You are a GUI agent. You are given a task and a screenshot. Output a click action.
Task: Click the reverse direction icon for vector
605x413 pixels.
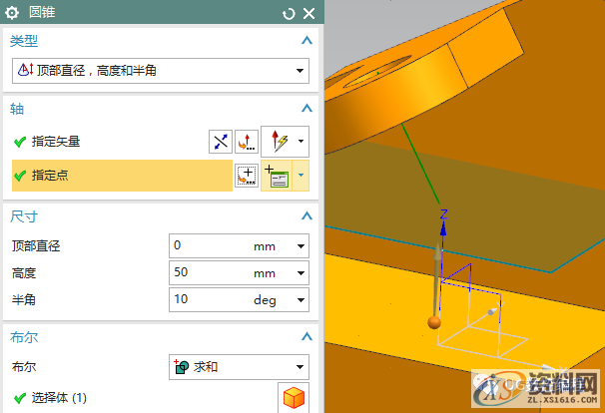(x=220, y=142)
